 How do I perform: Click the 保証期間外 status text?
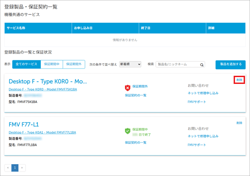coord(140,86)
